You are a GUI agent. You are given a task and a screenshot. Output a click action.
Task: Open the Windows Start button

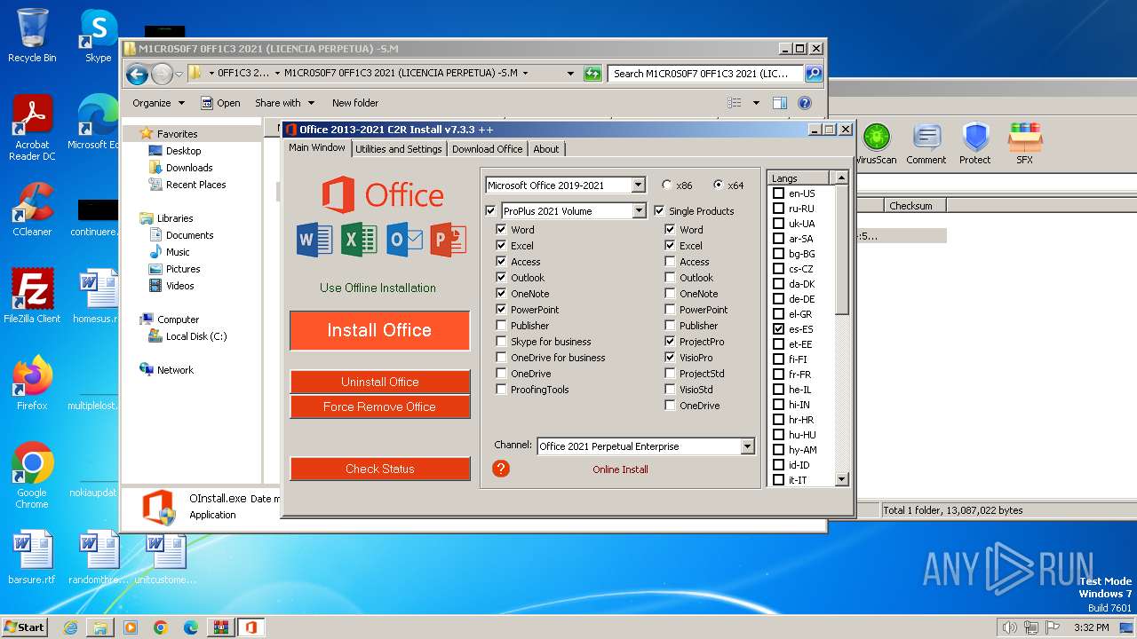24,627
